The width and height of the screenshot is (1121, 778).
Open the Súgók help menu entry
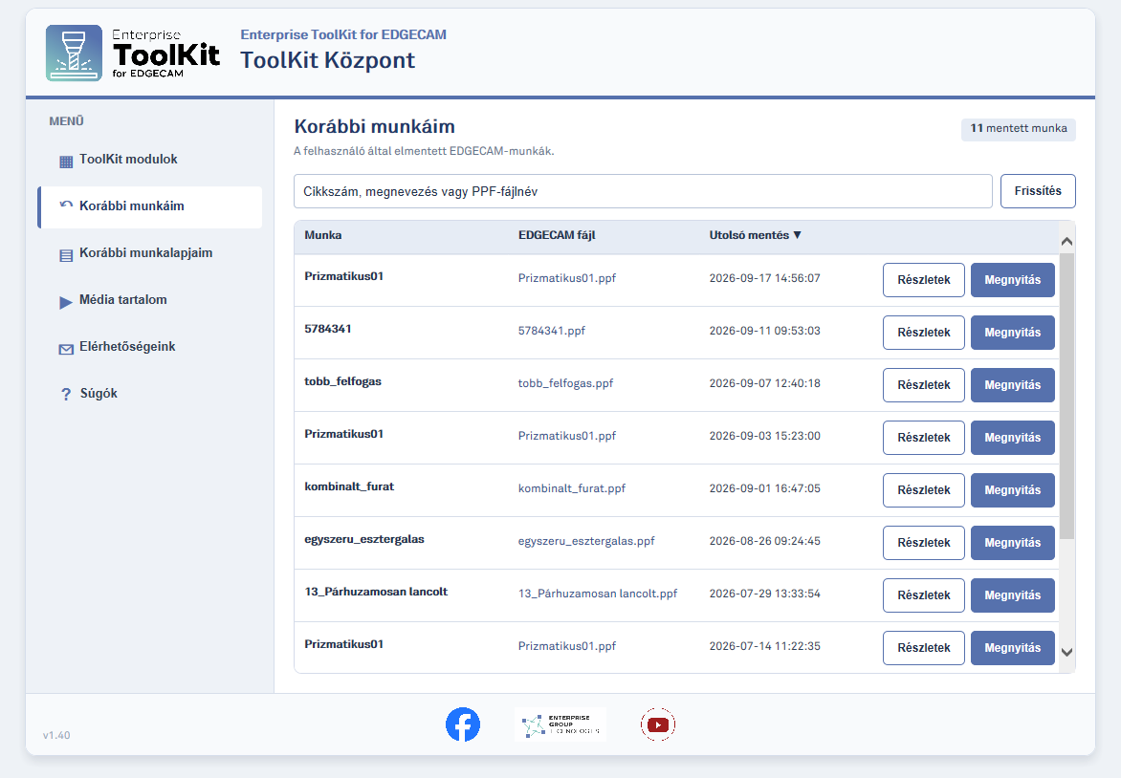click(x=150, y=394)
